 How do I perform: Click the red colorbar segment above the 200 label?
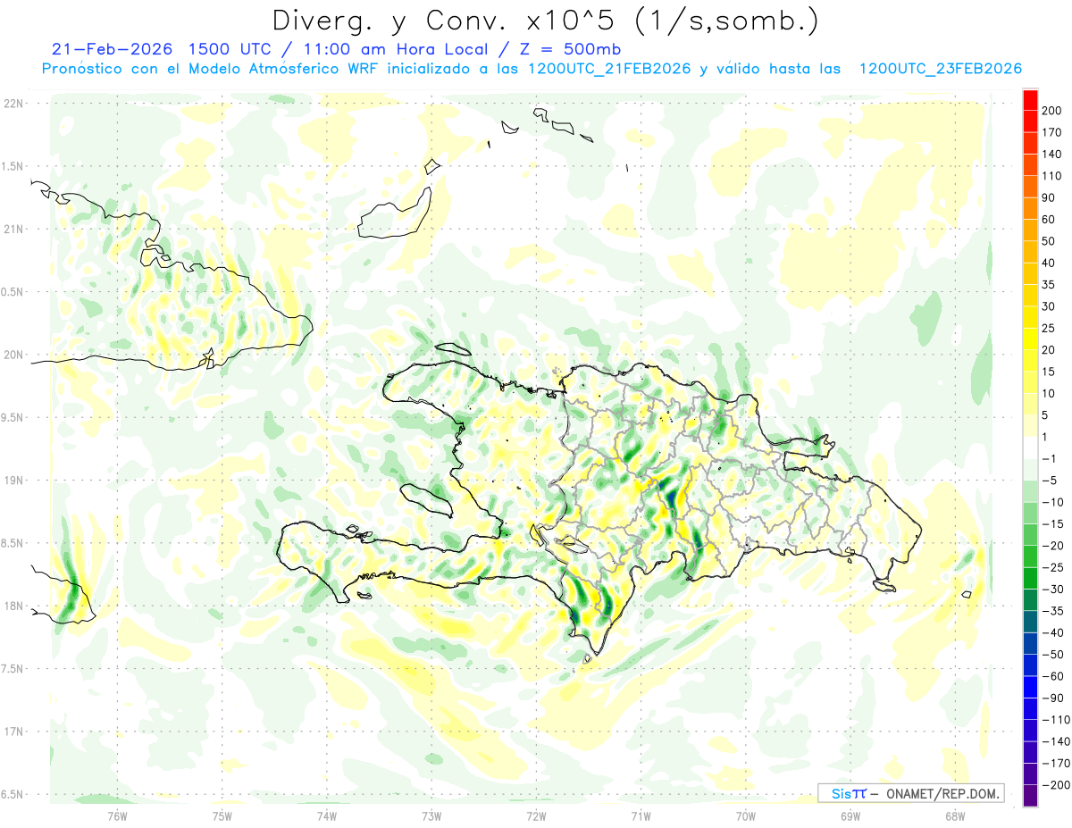1030,100
